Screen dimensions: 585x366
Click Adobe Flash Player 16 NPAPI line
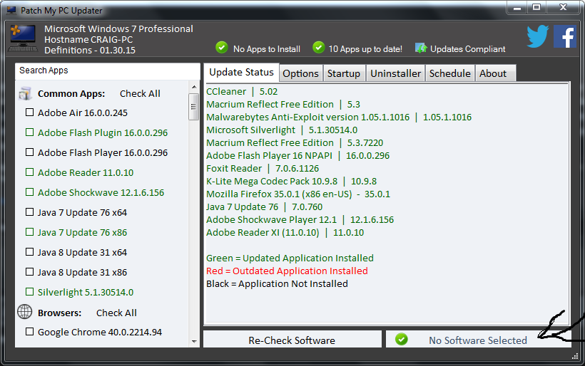point(297,156)
